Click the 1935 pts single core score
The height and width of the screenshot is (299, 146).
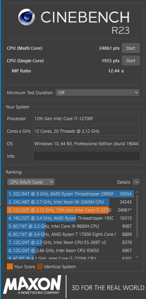tap(110, 61)
